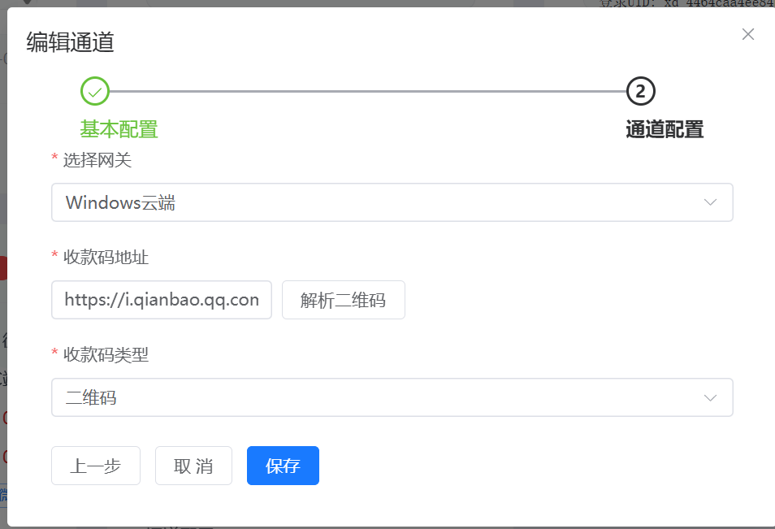The image size is (775, 529).
Task: Click the chevron arrow of 收款码类型 select
Action: (710, 397)
